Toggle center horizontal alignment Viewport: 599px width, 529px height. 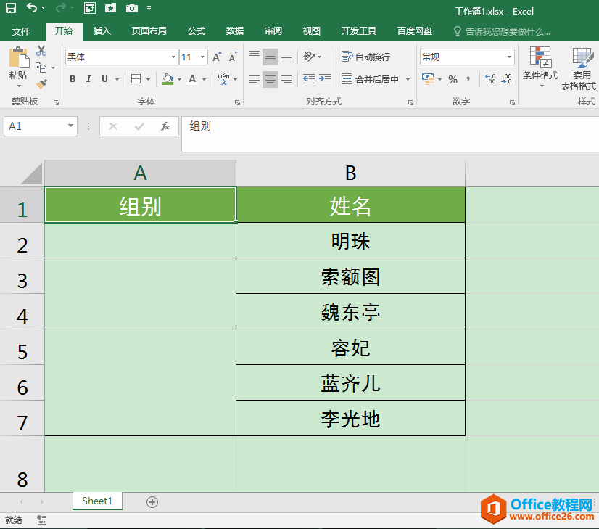click(x=270, y=79)
